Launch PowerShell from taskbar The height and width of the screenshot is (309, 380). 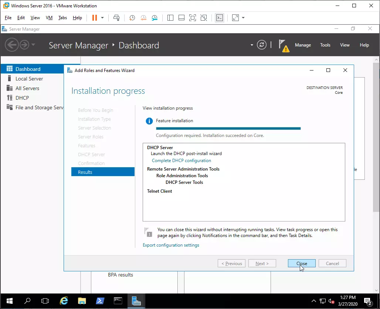point(100,301)
